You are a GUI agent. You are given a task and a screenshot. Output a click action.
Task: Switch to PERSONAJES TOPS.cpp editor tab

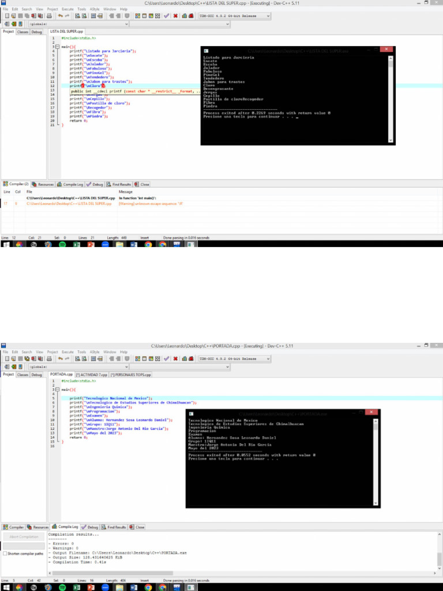[130, 375]
